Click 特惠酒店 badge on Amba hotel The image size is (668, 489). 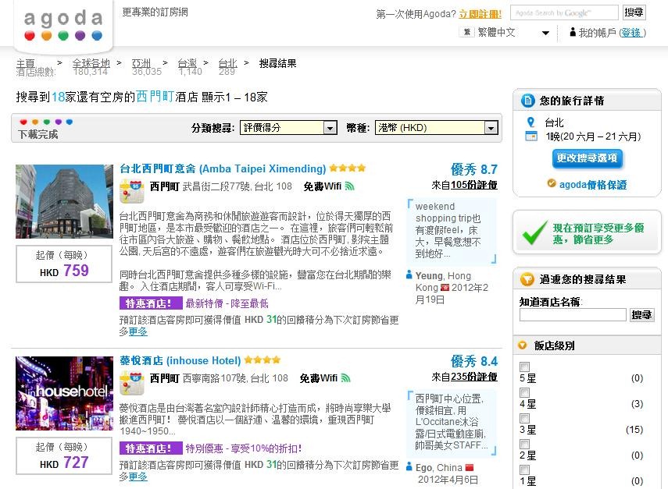[x=151, y=303]
